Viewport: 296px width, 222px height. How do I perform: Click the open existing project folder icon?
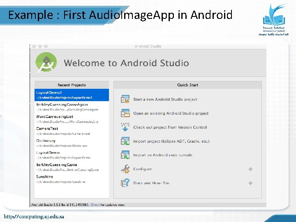pos(125,113)
